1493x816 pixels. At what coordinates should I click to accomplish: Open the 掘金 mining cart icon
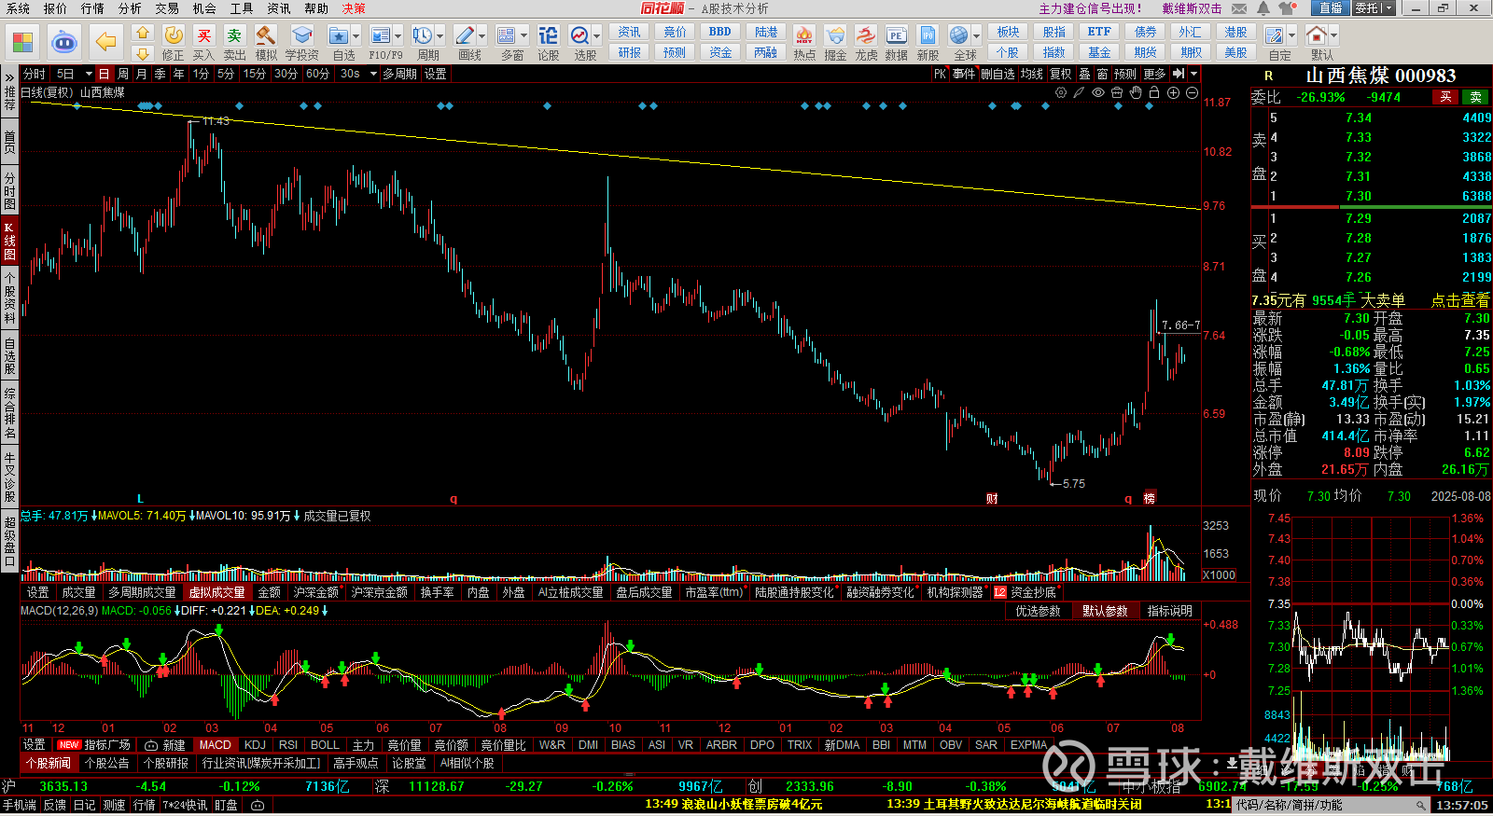click(835, 35)
